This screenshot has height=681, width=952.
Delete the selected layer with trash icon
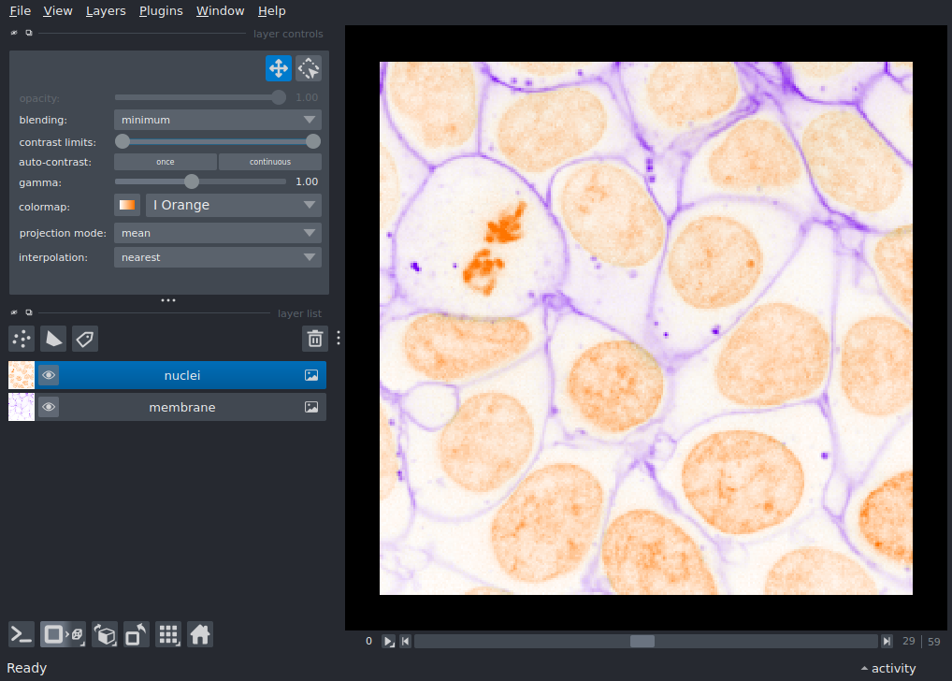(x=315, y=339)
